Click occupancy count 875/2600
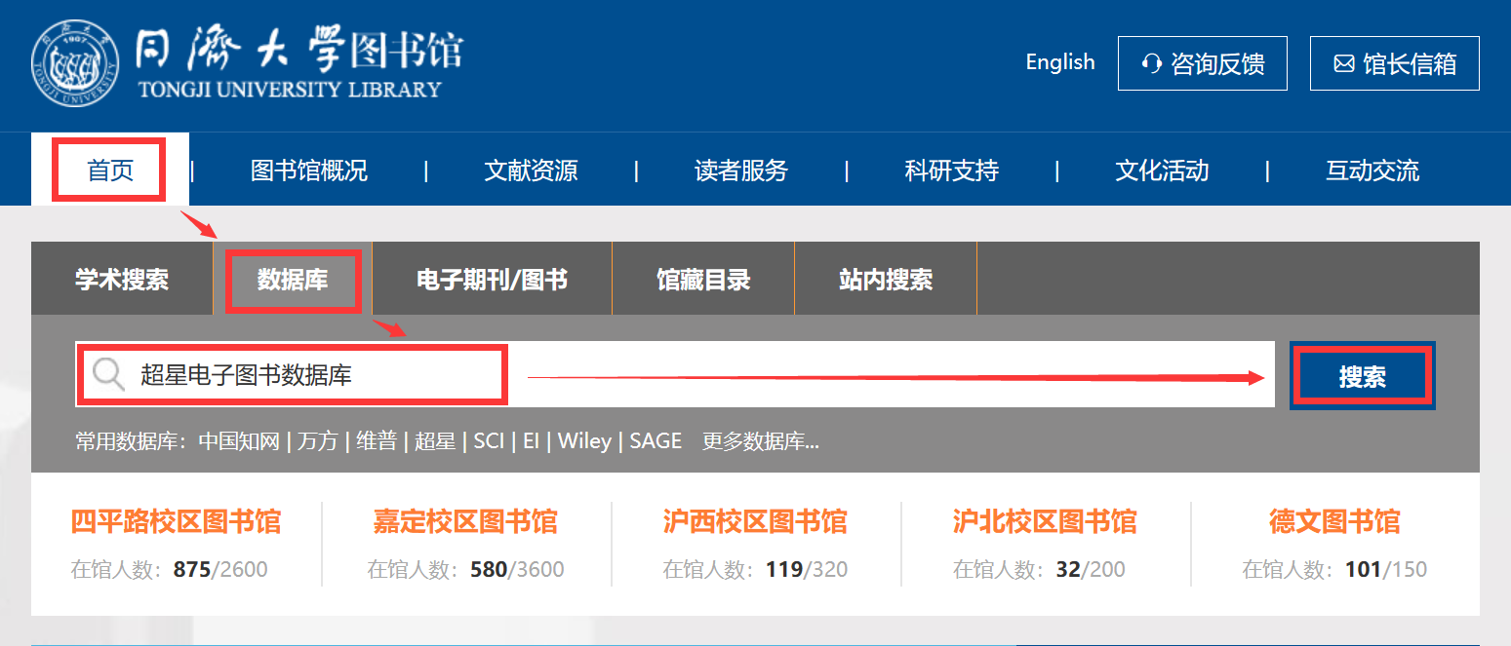Viewport: 1511px width, 646px height. pyautogui.click(x=220, y=569)
